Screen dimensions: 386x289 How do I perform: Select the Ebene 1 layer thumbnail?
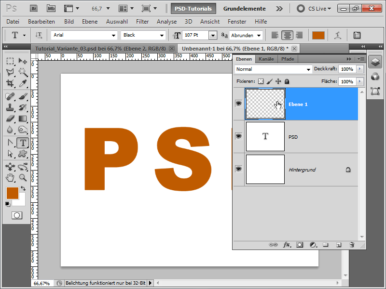click(x=265, y=104)
